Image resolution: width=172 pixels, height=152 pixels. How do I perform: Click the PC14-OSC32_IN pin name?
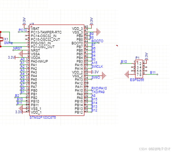tap(44, 36)
